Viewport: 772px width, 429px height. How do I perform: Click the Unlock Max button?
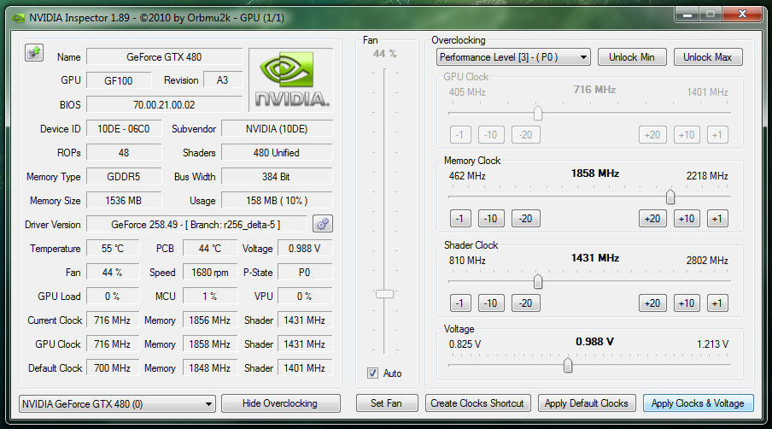(707, 57)
